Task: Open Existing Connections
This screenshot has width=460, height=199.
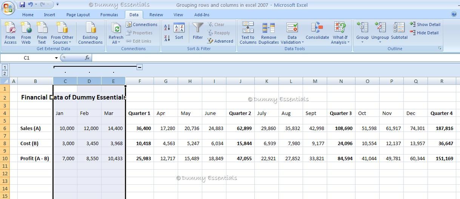Action: tap(90, 33)
